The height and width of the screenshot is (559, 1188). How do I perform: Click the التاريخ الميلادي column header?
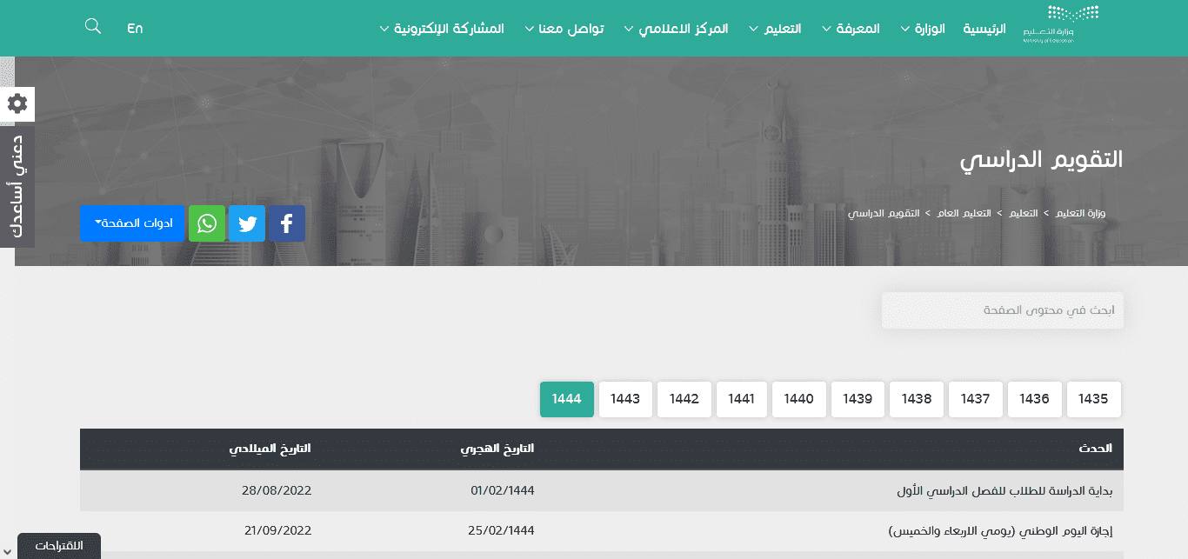(270, 449)
